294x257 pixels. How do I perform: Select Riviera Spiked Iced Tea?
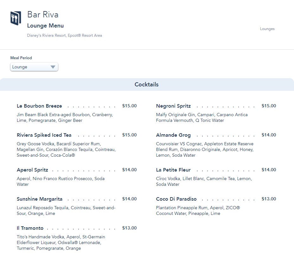pyautogui.click(x=44, y=135)
